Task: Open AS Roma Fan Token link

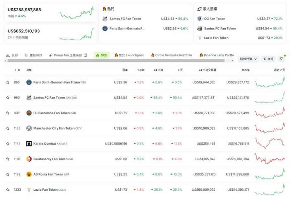Action: 51,174
